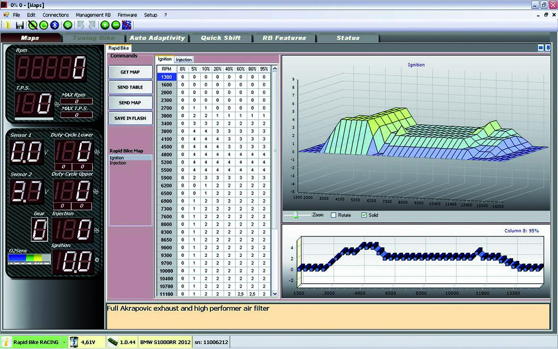Click the crossed-out green disconnect icon

(x=32, y=25)
